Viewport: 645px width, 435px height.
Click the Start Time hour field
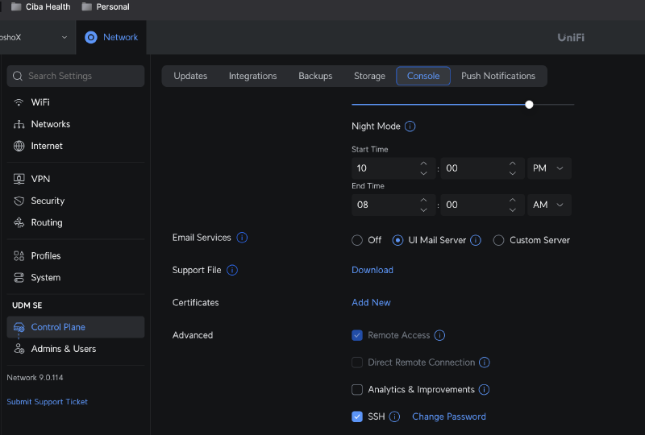[x=393, y=168]
